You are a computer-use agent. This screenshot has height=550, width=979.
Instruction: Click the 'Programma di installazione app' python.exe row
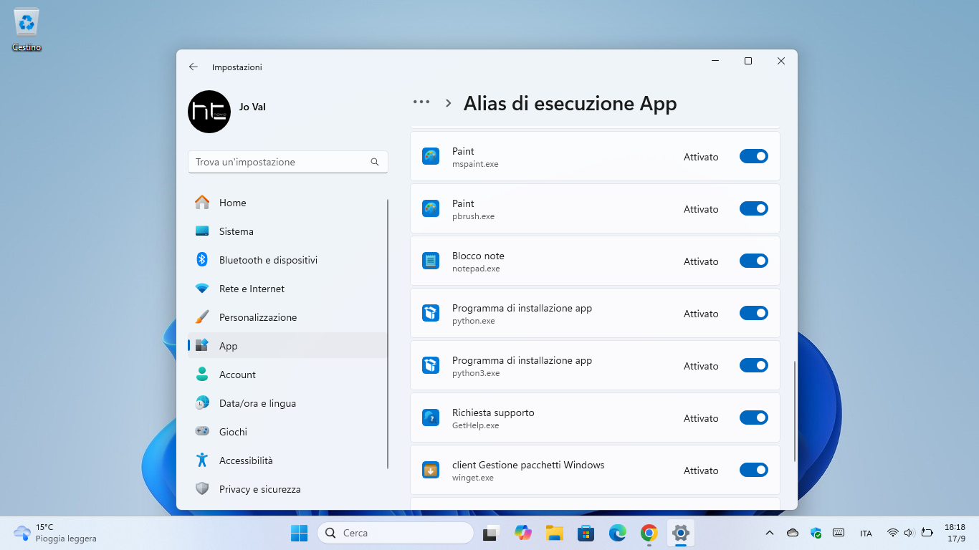(595, 313)
